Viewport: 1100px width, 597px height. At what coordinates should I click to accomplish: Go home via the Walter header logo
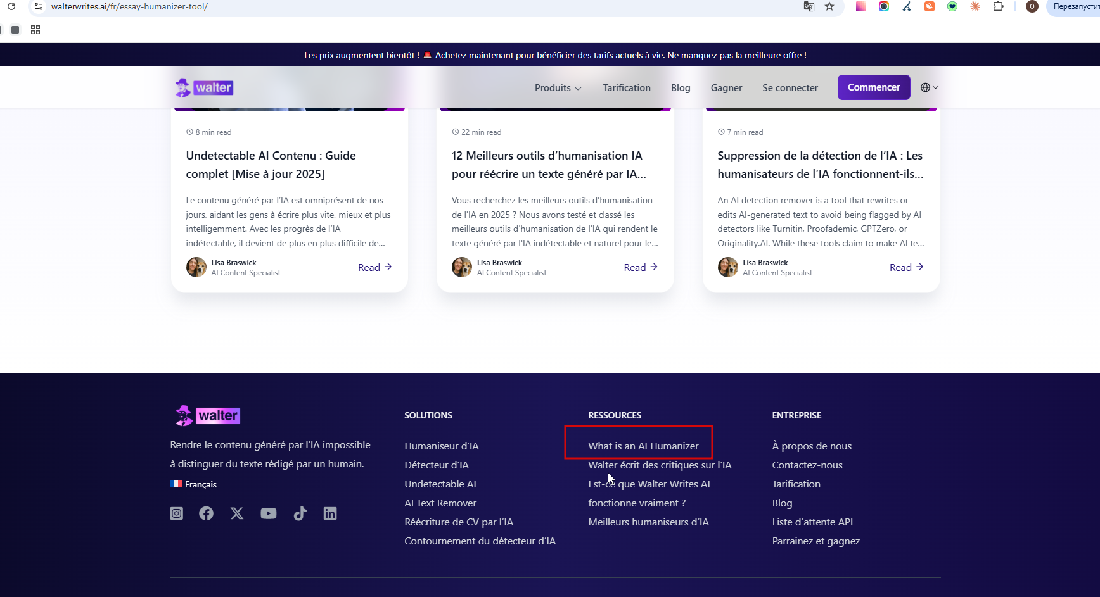[204, 87]
